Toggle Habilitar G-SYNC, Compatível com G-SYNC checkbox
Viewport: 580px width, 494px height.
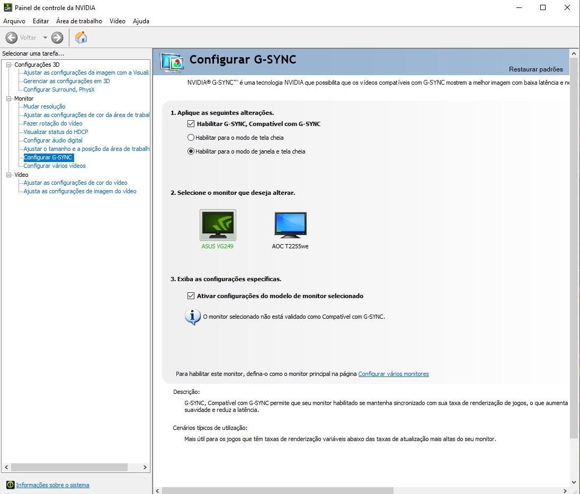pos(191,124)
